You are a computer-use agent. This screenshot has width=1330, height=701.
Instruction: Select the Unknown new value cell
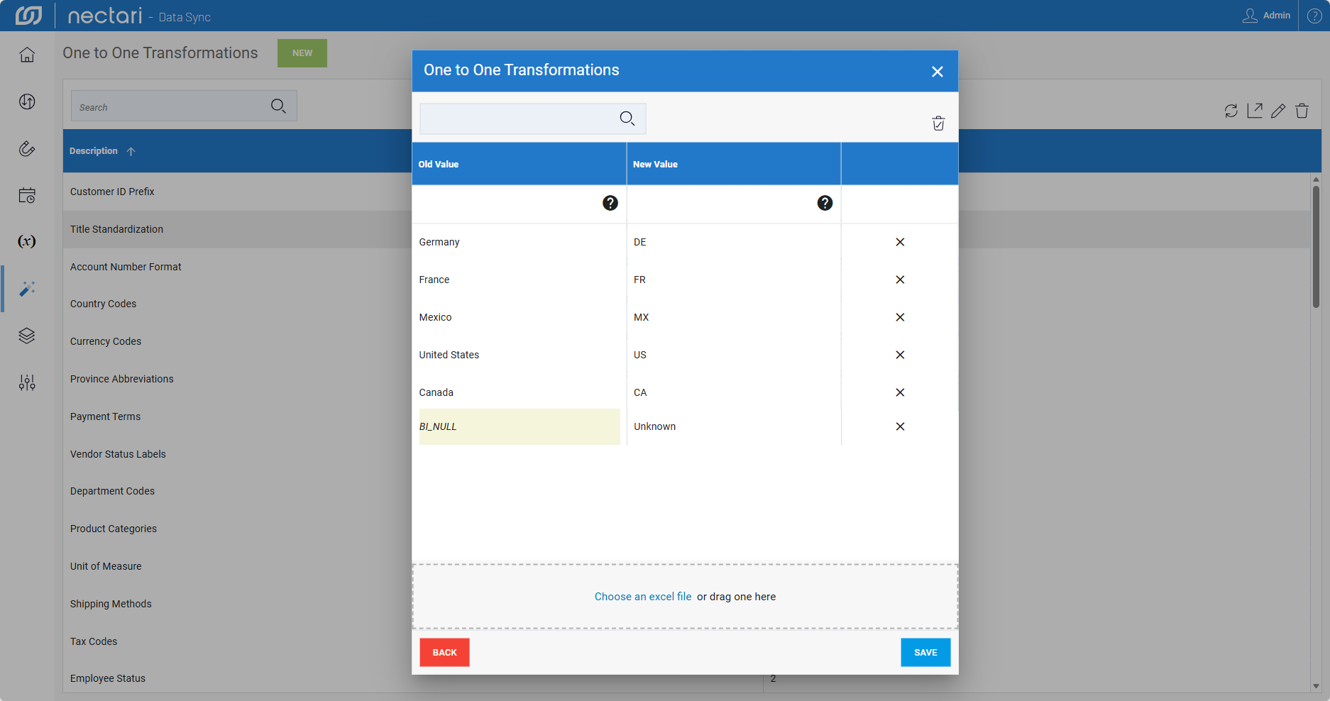[x=734, y=426]
